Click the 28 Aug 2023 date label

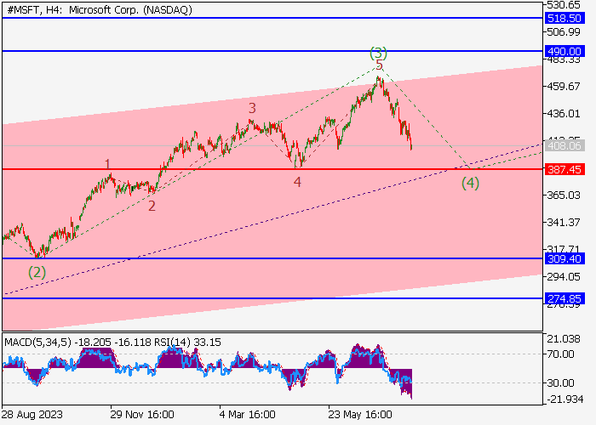[32, 415]
